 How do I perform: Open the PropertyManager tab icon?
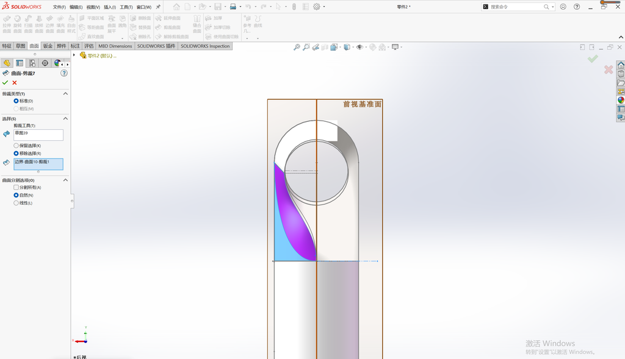20,63
